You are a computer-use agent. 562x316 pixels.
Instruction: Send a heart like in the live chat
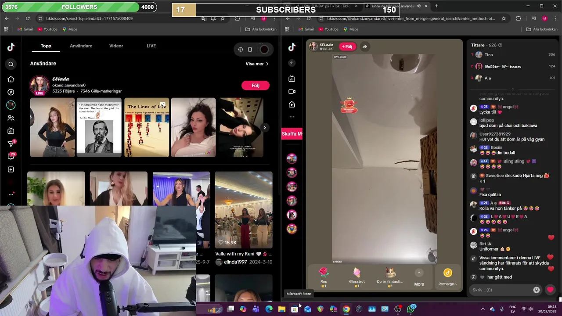550,290
